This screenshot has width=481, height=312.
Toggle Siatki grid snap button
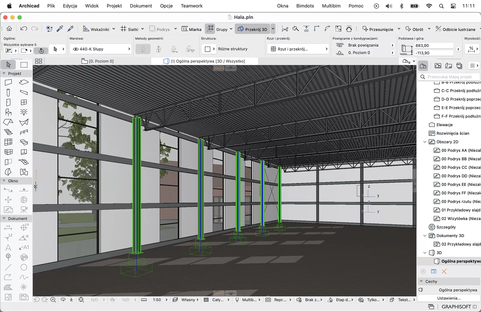[x=129, y=29]
